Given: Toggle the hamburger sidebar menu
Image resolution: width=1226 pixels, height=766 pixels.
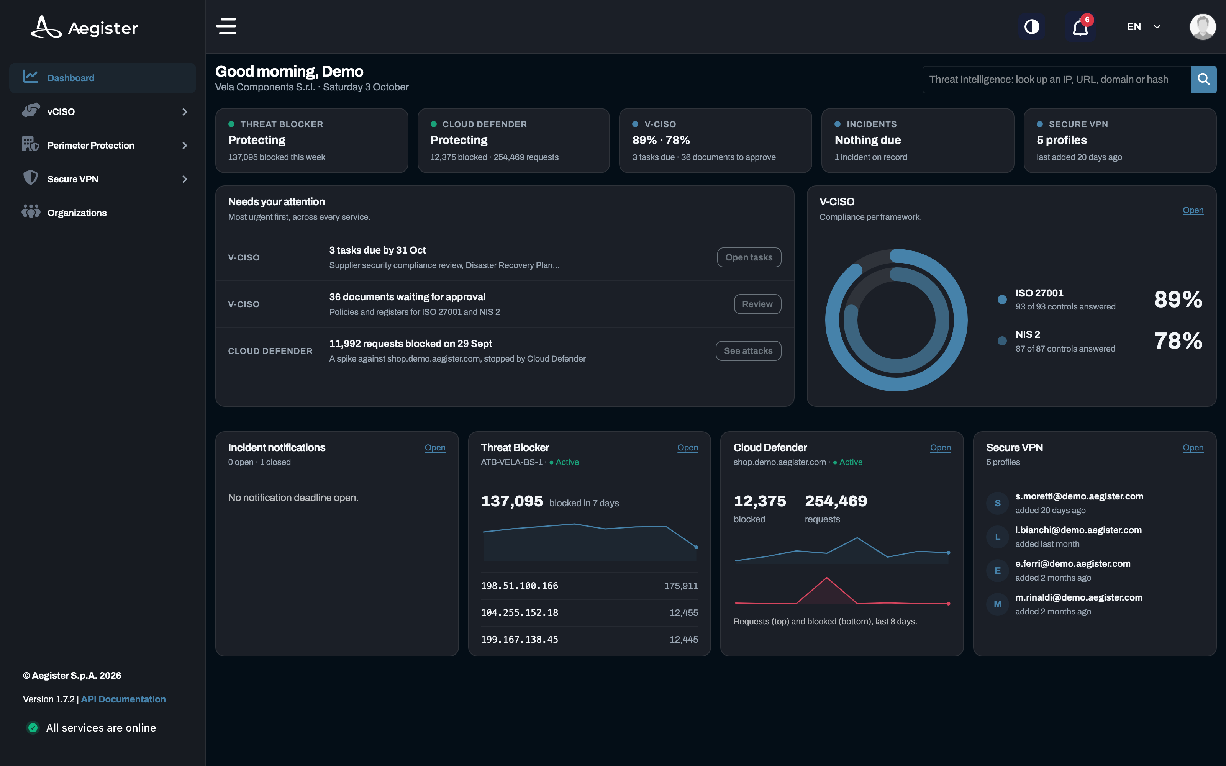Looking at the screenshot, I should click(226, 26).
